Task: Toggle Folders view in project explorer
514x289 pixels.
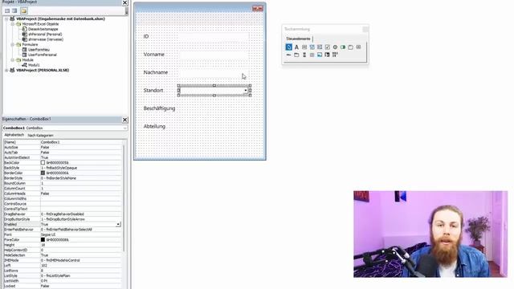Action: [x=23, y=10]
